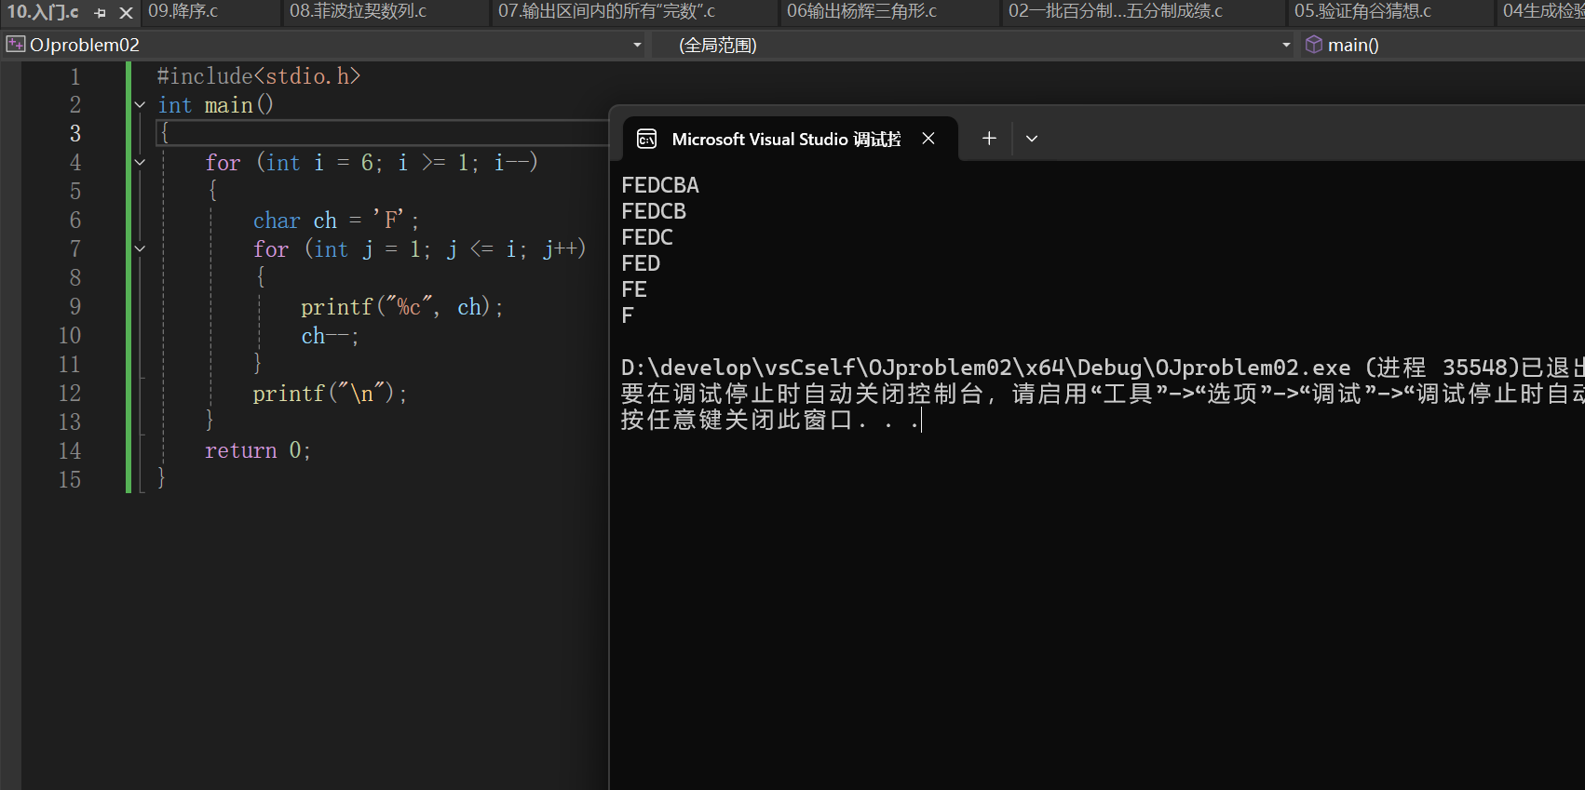
Task: Open the main() member dropdown
Action: tap(1443, 45)
